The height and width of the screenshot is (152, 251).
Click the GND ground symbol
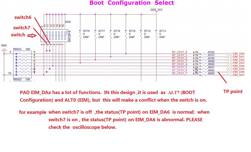[4, 49]
